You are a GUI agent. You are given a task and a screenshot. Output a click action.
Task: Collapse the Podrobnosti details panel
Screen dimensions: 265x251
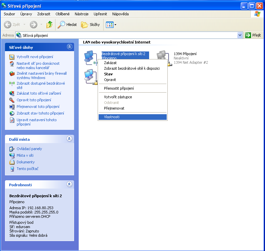pyautogui.click(x=69, y=184)
